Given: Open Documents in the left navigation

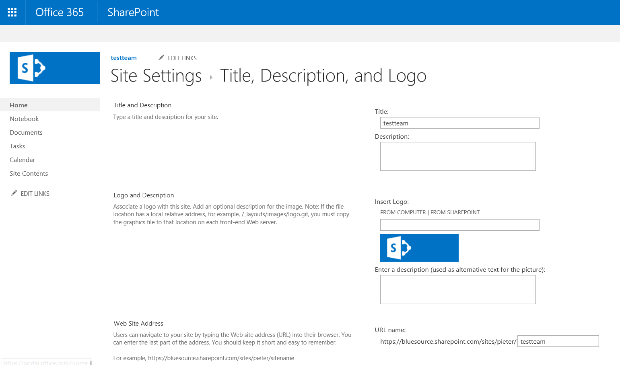Looking at the screenshot, I should (26, 133).
